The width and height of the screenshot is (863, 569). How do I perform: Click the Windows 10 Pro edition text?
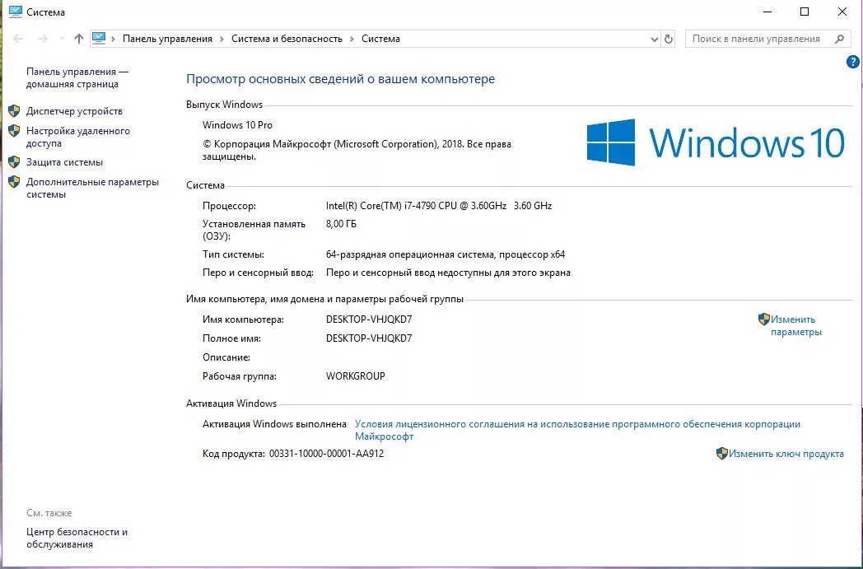(237, 125)
